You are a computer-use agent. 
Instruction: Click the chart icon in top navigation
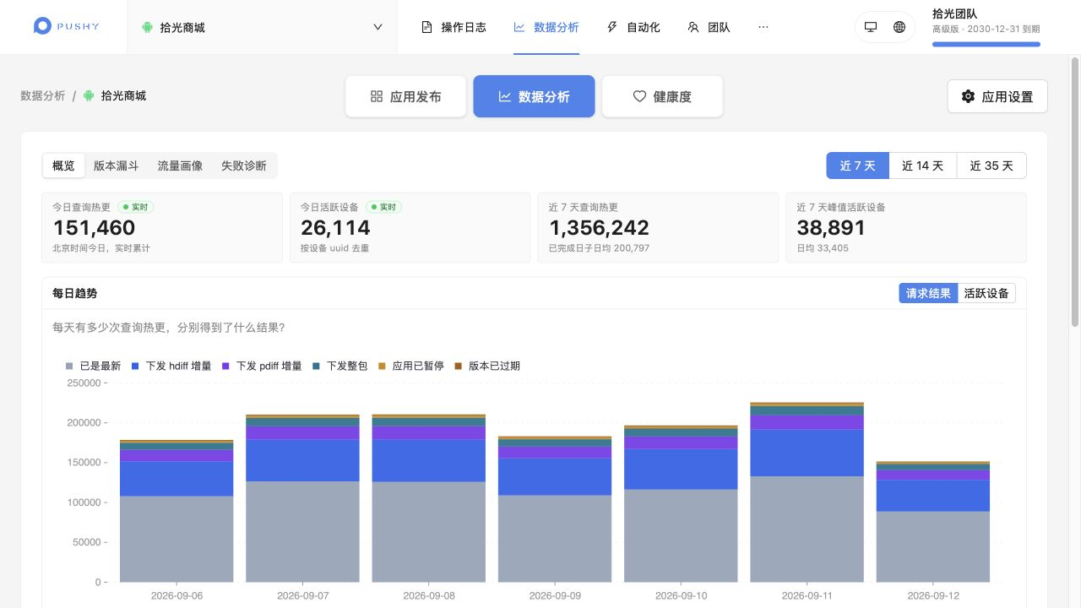coord(519,27)
